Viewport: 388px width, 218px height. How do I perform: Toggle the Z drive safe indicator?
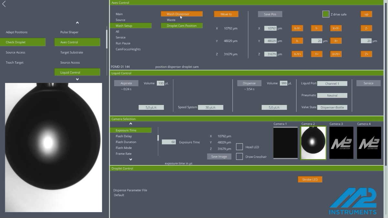click(326, 14)
